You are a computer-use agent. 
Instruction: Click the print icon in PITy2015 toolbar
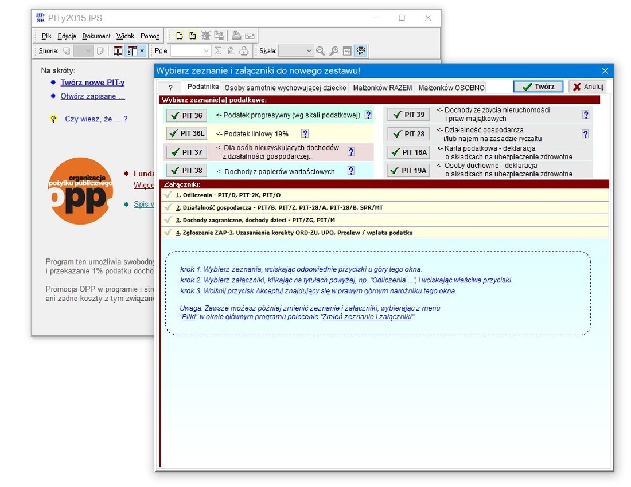(x=236, y=36)
